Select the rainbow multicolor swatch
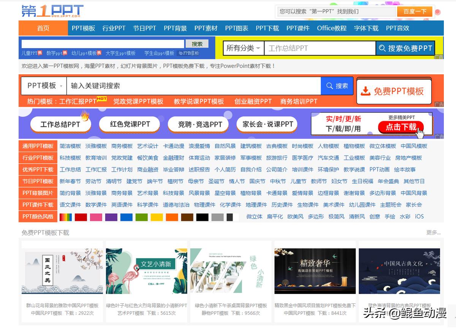 pyautogui.click(x=66, y=217)
